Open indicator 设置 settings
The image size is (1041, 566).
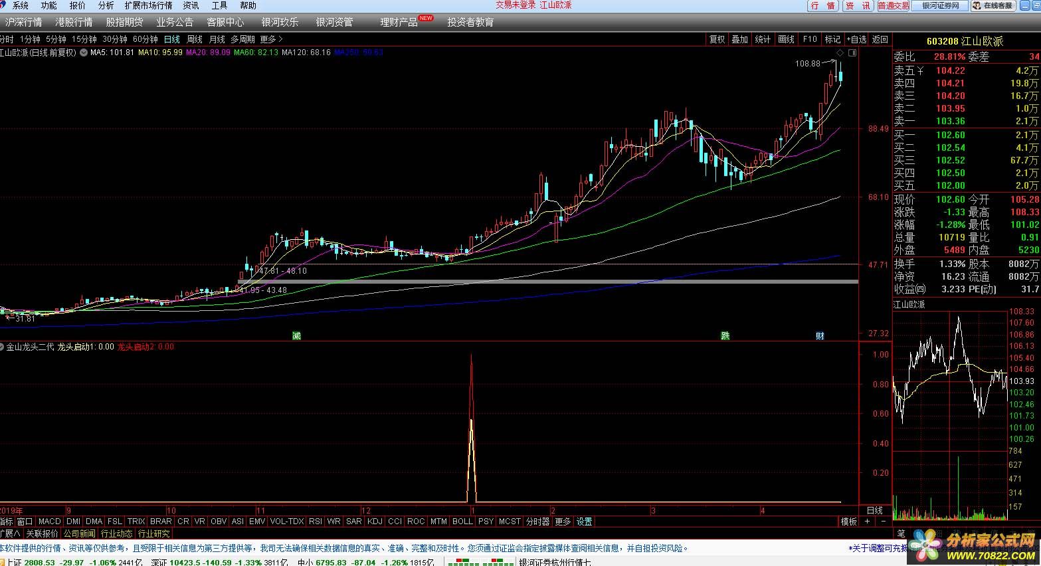[x=584, y=521]
